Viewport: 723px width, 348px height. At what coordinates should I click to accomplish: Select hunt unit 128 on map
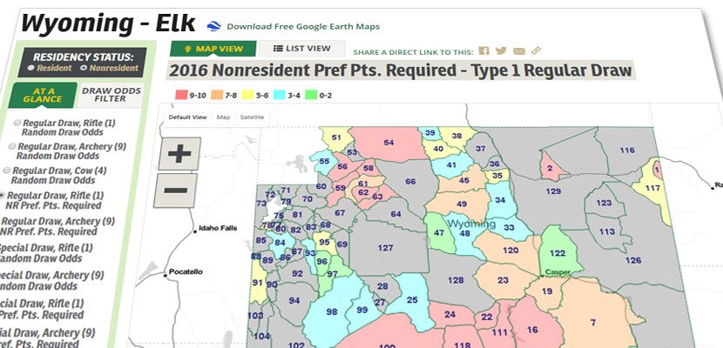click(456, 280)
